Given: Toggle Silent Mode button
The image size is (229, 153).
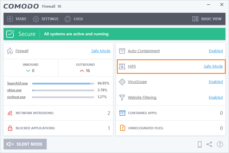Looking at the screenshot, I should [25, 144].
